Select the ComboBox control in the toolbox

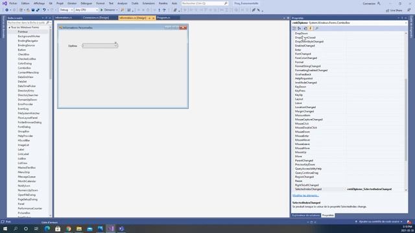click(x=25, y=68)
